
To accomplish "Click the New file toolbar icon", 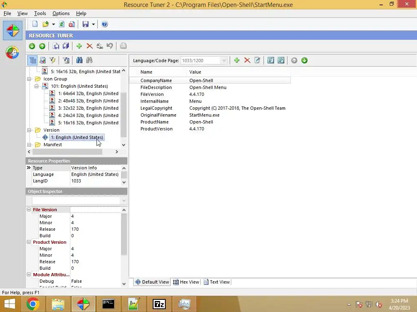I will pos(35,24).
